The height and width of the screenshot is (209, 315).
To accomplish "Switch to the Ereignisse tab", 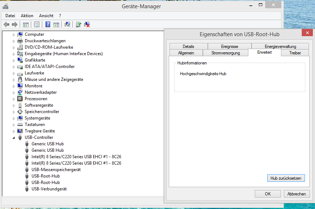I will tap(229, 46).
